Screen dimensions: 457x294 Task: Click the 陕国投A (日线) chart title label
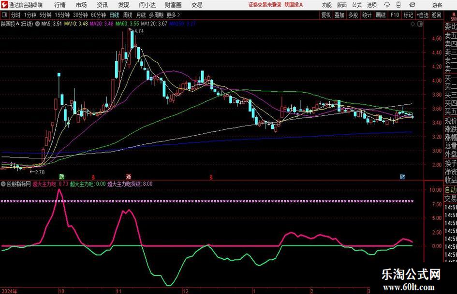tap(17, 24)
